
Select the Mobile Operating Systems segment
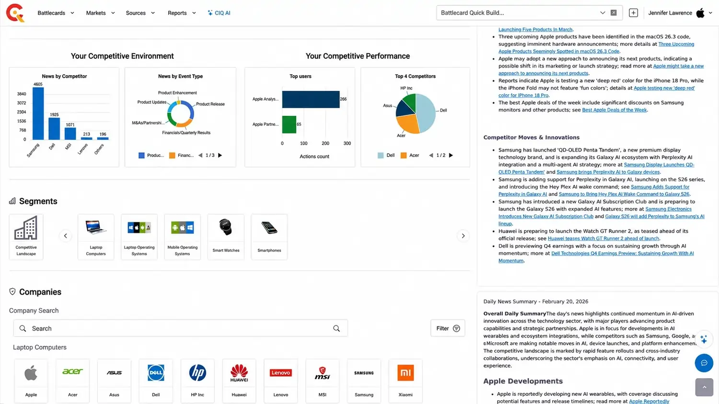[182, 236]
